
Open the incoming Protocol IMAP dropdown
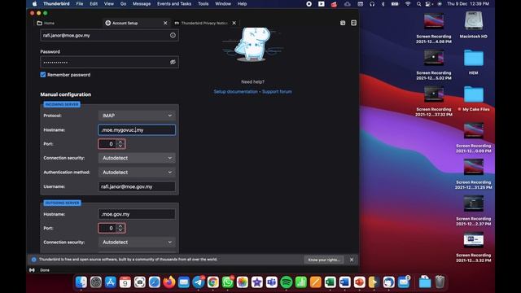pos(137,116)
